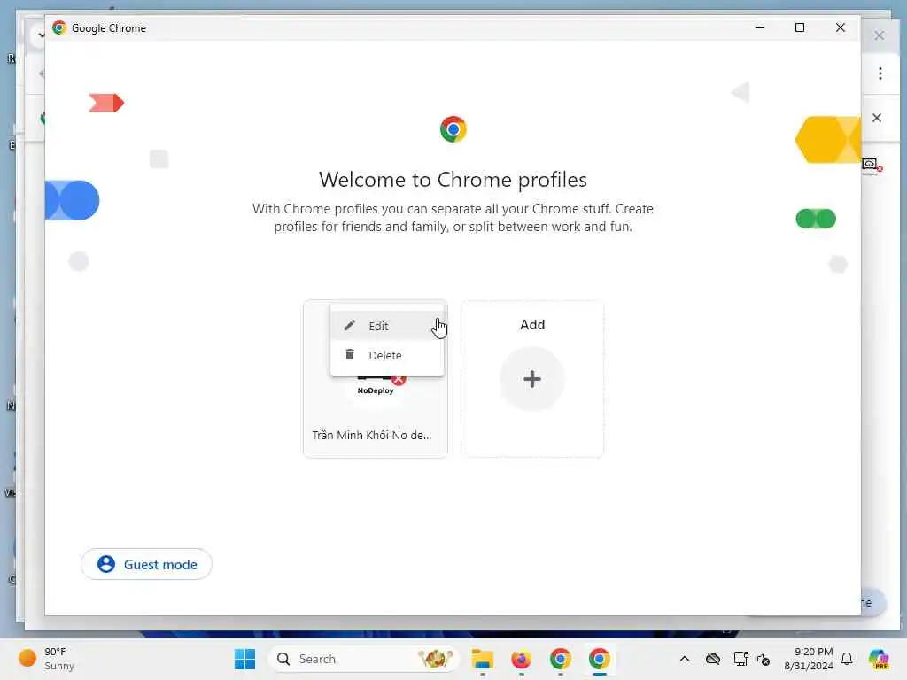Open Firefox from the taskbar

pyautogui.click(x=521, y=659)
